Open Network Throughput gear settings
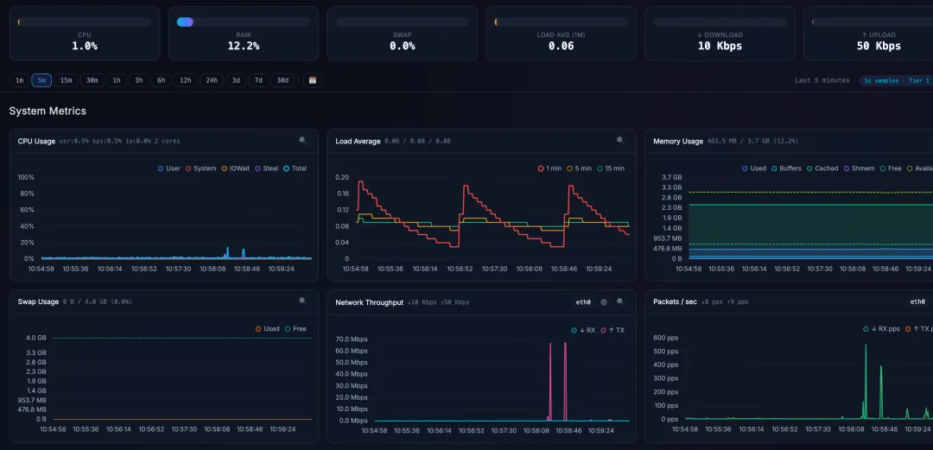Image resolution: width=933 pixels, height=450 pixels. tap(604, 301)
